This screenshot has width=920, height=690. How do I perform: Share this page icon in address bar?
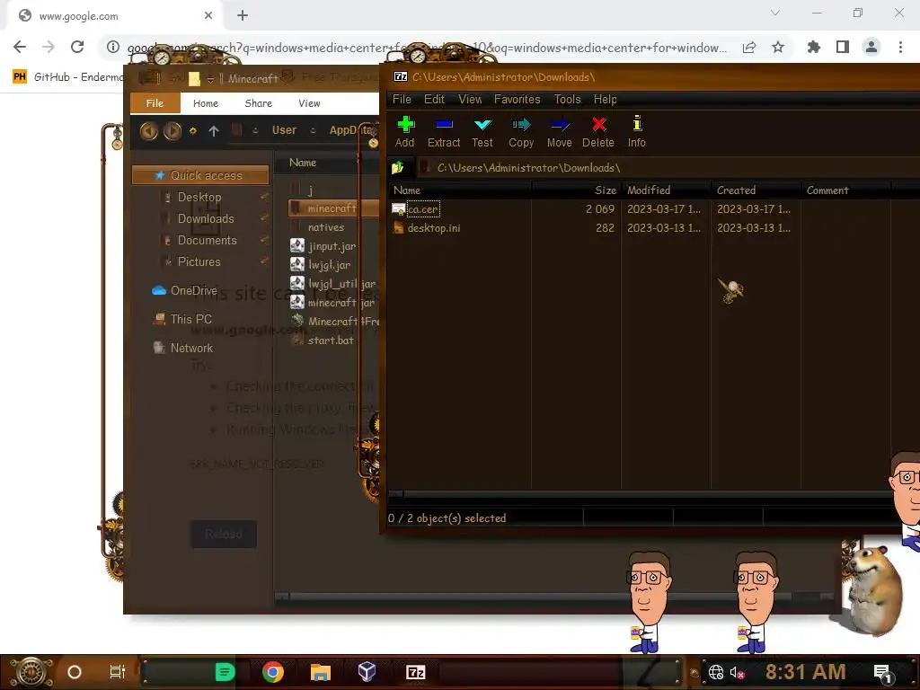[749, 47]
